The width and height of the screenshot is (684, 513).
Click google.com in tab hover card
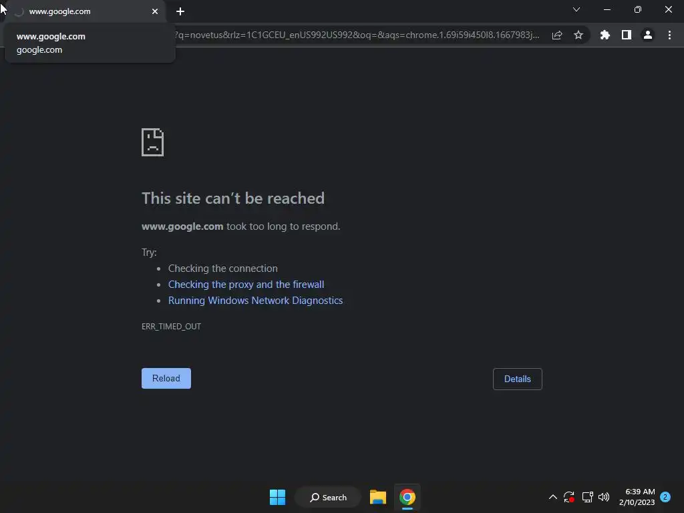39,50
